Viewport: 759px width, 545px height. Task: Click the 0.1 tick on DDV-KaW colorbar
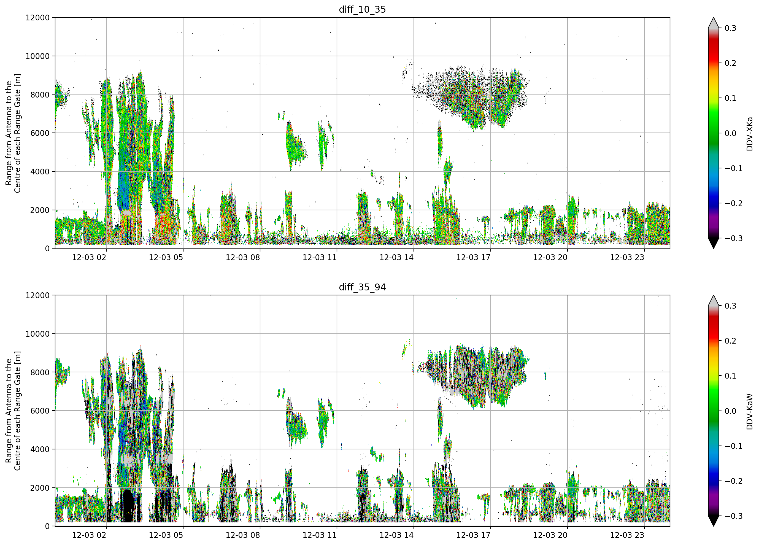click(731, 376)
